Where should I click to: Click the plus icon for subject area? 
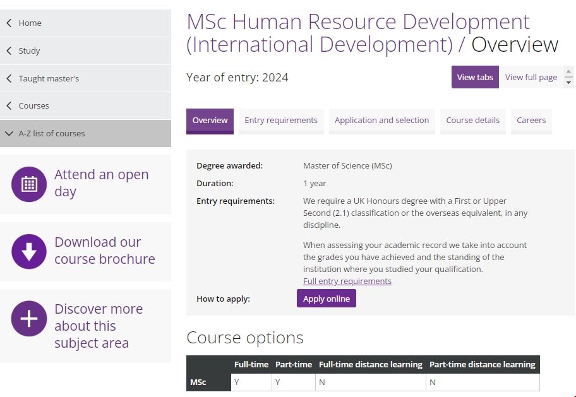(29, 319)
